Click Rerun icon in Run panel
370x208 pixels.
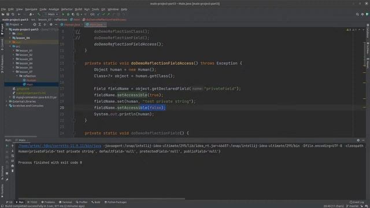[7, 146]
